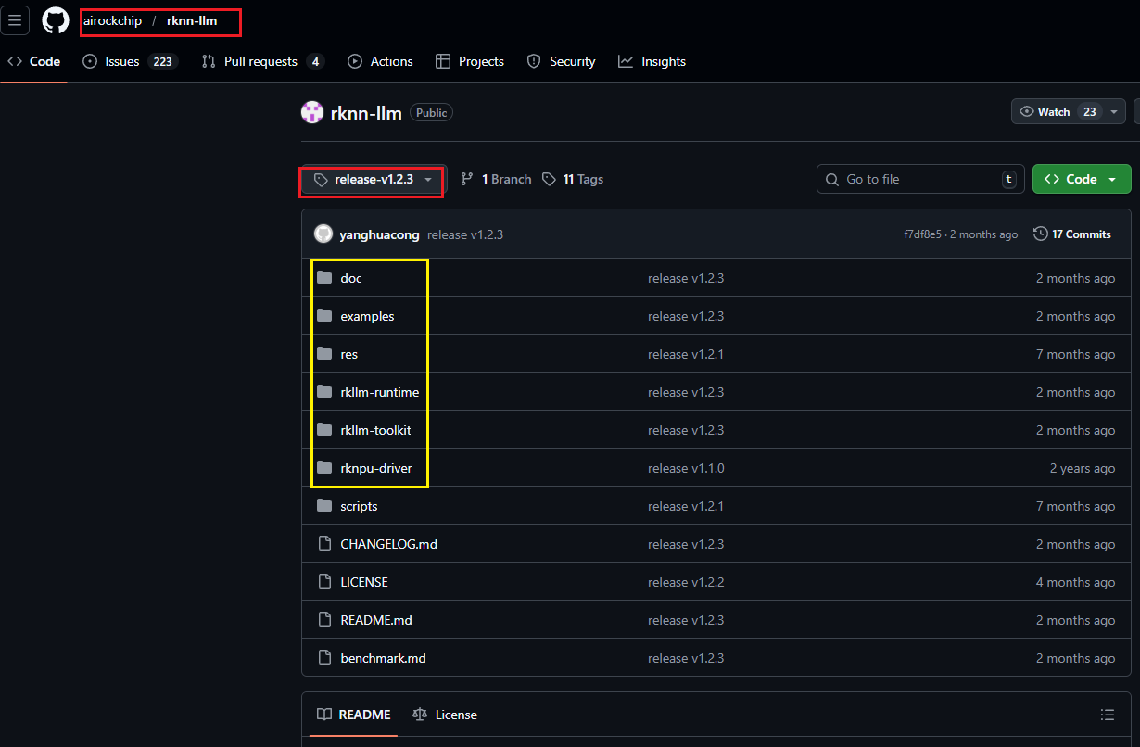Open the doc folder
This screenshot has height=747, width=1140.
(351, 278)
